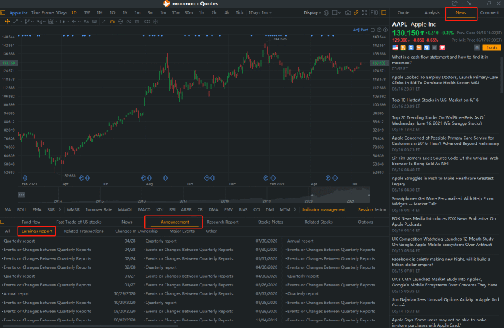The width and height of the screenshot is (504, 328).
Task: Select the comment bubble annotation tool
Action: (x=94, y=22)
